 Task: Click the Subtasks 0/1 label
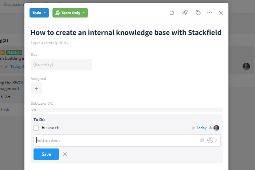point(42,103)
